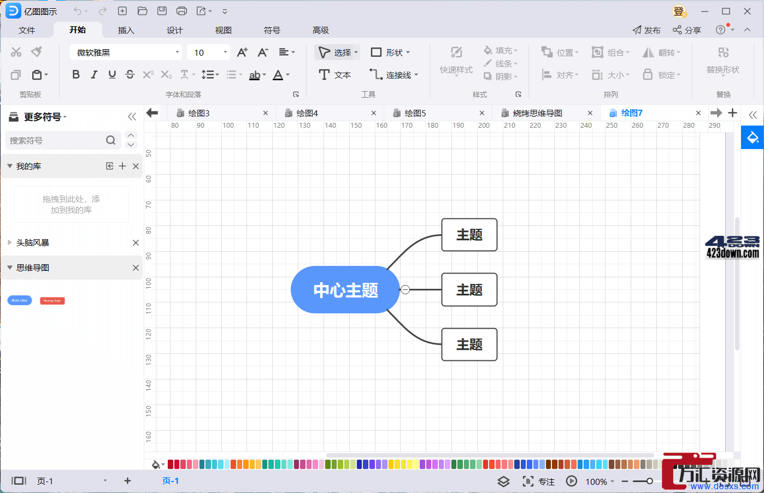
Task: Toggle italic formatting
Action: pyautogui.click(x=94, y=75)
